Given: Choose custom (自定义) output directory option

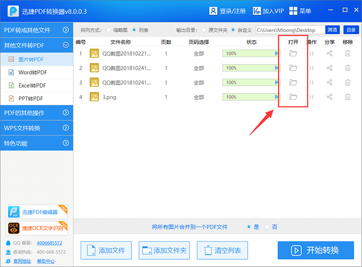Looking at the screenshot, I should pos(233,30).
